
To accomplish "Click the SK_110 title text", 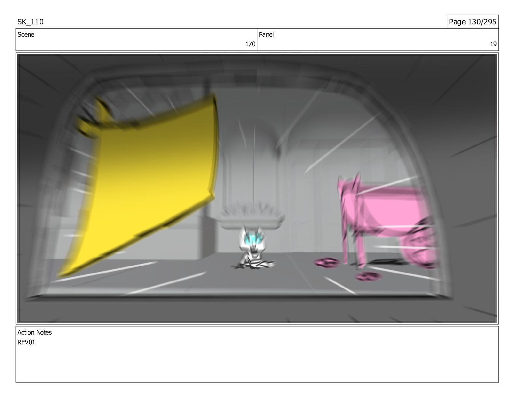I will click(x=30, y=22).
